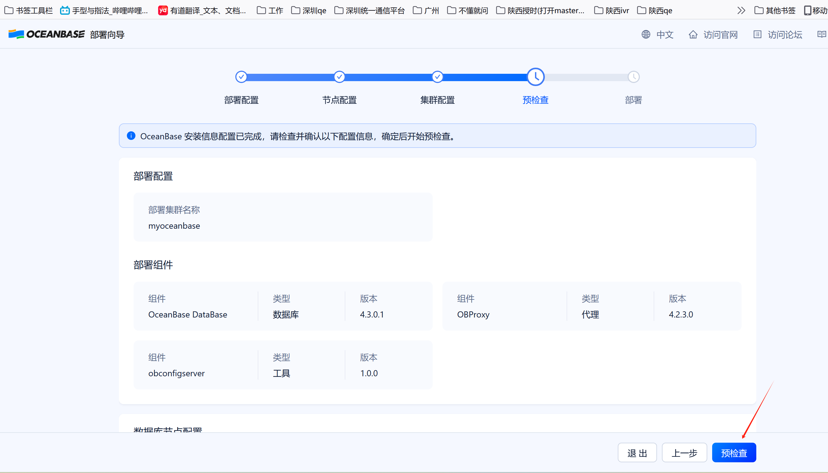828x473 pixels.
Task: Click the 退出 button
Action: pos(637,452)
